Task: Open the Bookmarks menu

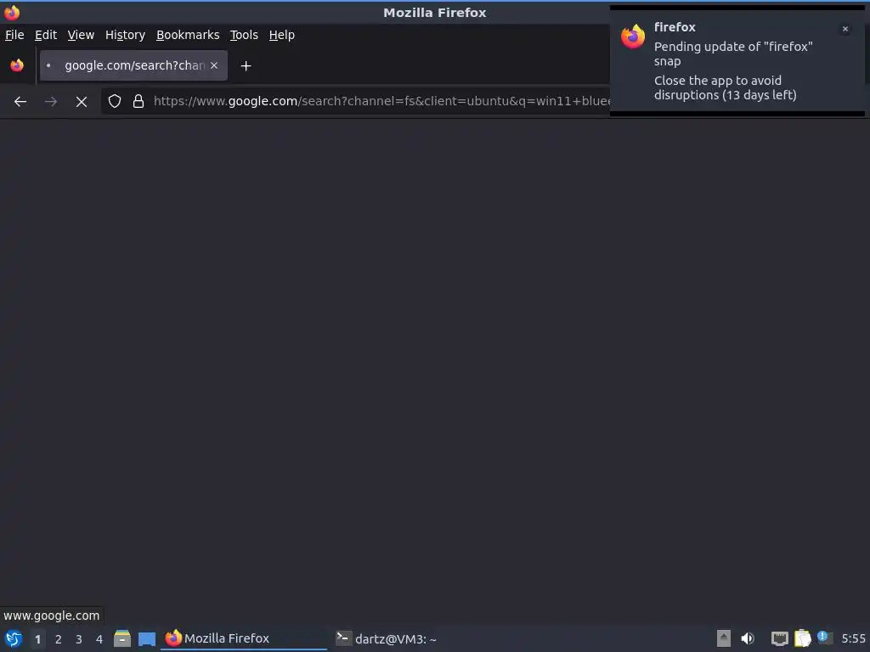Action: coord(188,35)
